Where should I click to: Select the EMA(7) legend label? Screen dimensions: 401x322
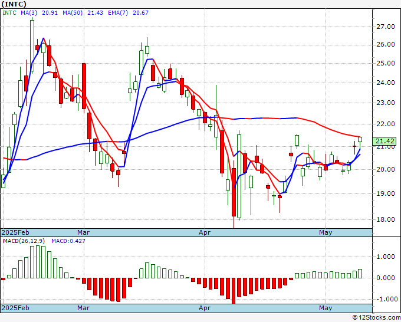[118, 13]
